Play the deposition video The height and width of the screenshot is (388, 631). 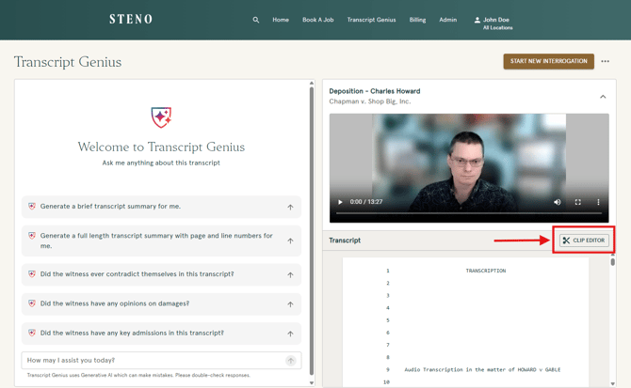coord(341,202)
